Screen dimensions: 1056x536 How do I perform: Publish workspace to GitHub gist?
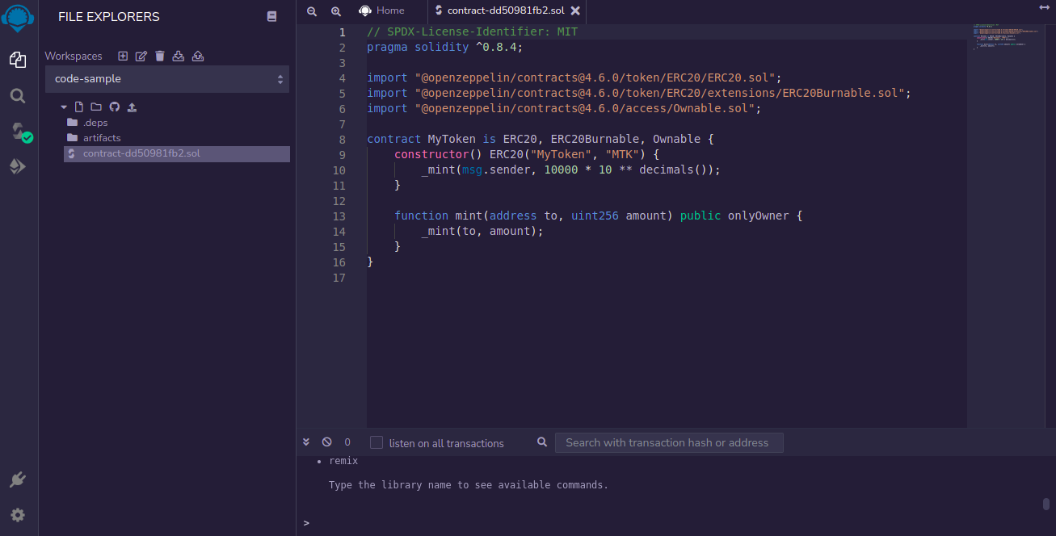[114, 107]
